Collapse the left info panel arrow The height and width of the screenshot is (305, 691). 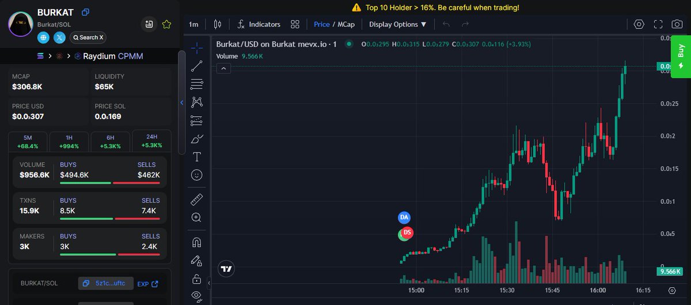182,102
